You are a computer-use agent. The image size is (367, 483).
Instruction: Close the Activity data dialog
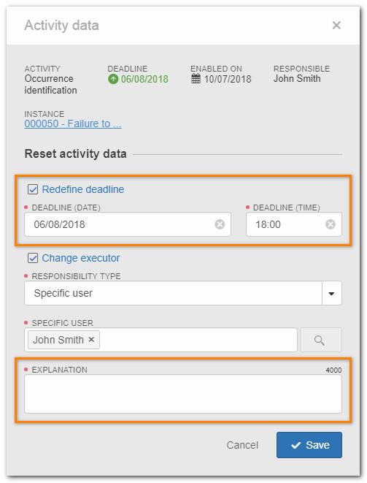tap(336, 26)
